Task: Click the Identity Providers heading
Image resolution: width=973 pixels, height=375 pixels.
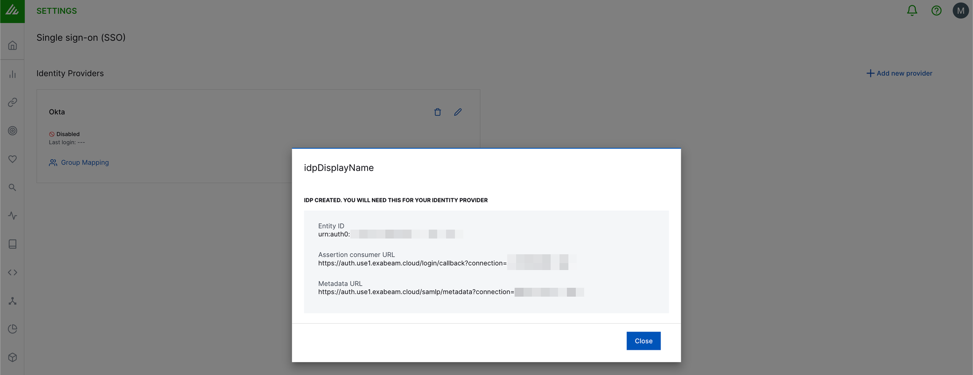Action: point(70,73)
